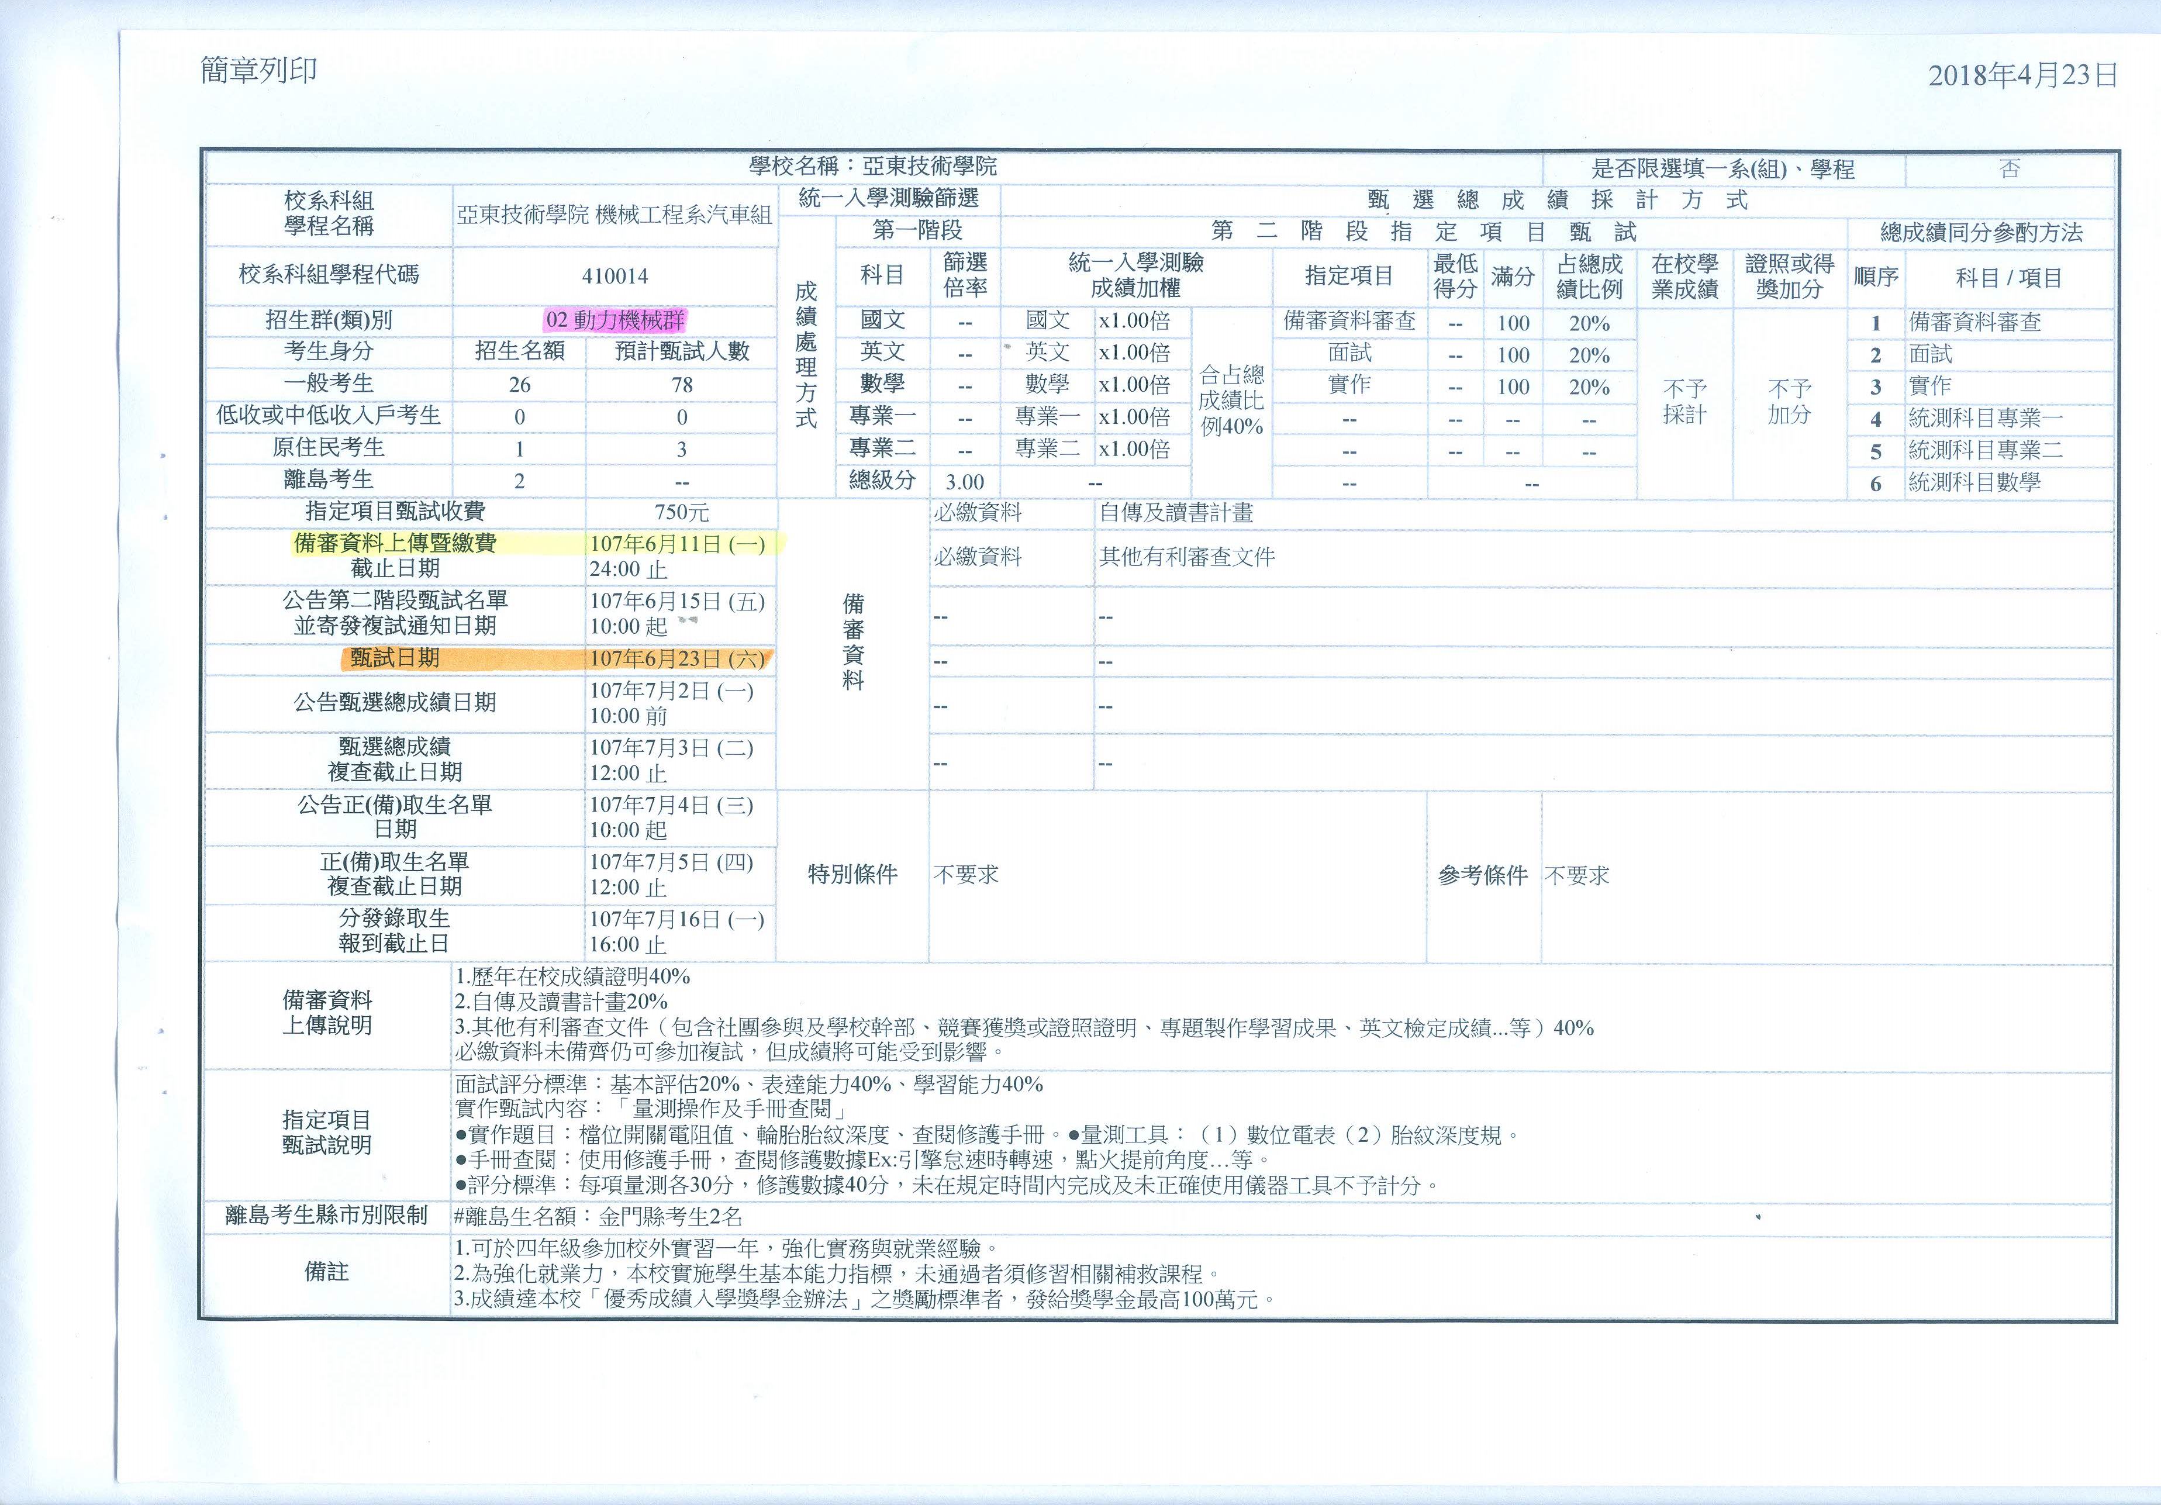
Task: Click the 自傳及讀書計畫 entry
Action: coord(1176,513)
